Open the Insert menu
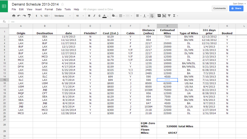This screenshot has height=139, width=247. 38,9
